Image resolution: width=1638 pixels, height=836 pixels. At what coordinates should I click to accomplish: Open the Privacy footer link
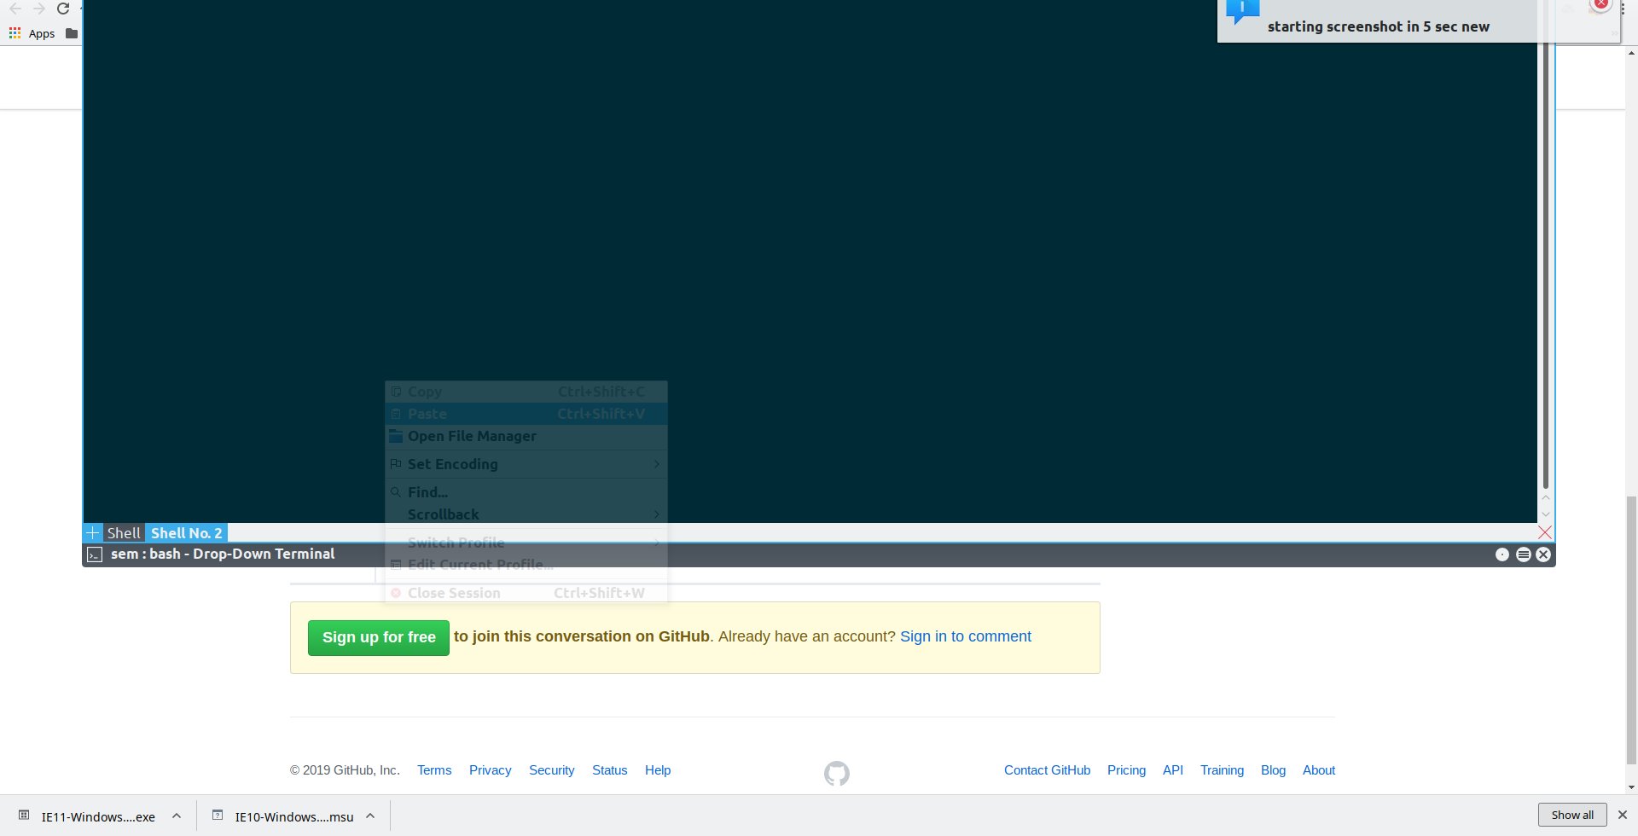coord(491,770)
